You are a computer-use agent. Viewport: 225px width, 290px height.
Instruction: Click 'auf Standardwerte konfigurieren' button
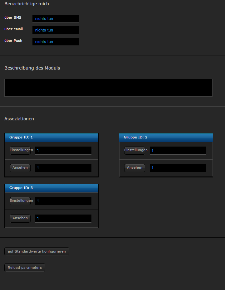pyautogui.click(x=37, y=251)
